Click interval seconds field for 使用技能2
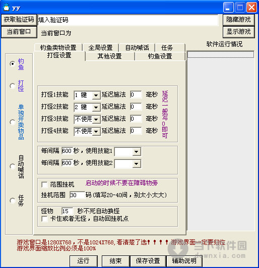259x268 pixels. tap(67, 163)
